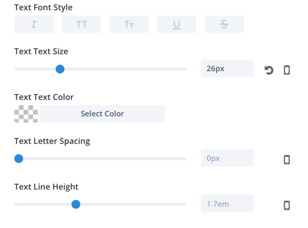Click the Text Text Color label

(x=44, y=97)
